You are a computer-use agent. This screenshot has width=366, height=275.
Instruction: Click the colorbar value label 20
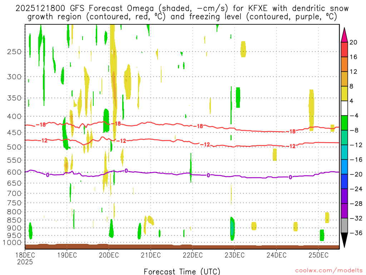coord(353,42)
